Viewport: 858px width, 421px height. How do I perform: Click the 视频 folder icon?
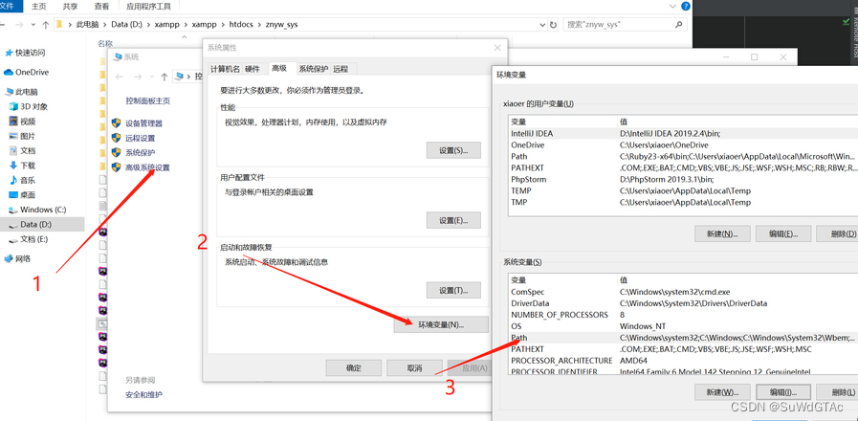(x=14, y=122)
